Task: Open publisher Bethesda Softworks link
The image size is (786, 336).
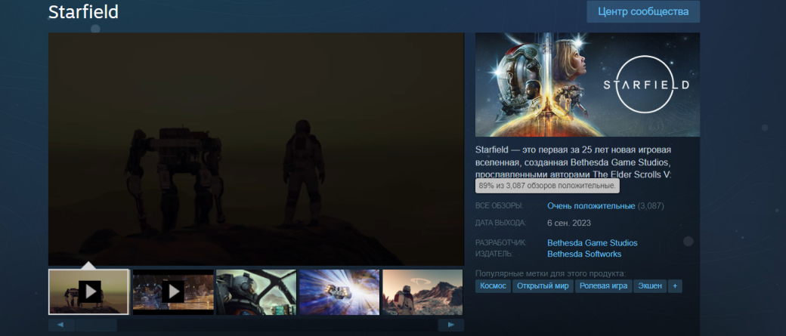Action: point(584,254)
